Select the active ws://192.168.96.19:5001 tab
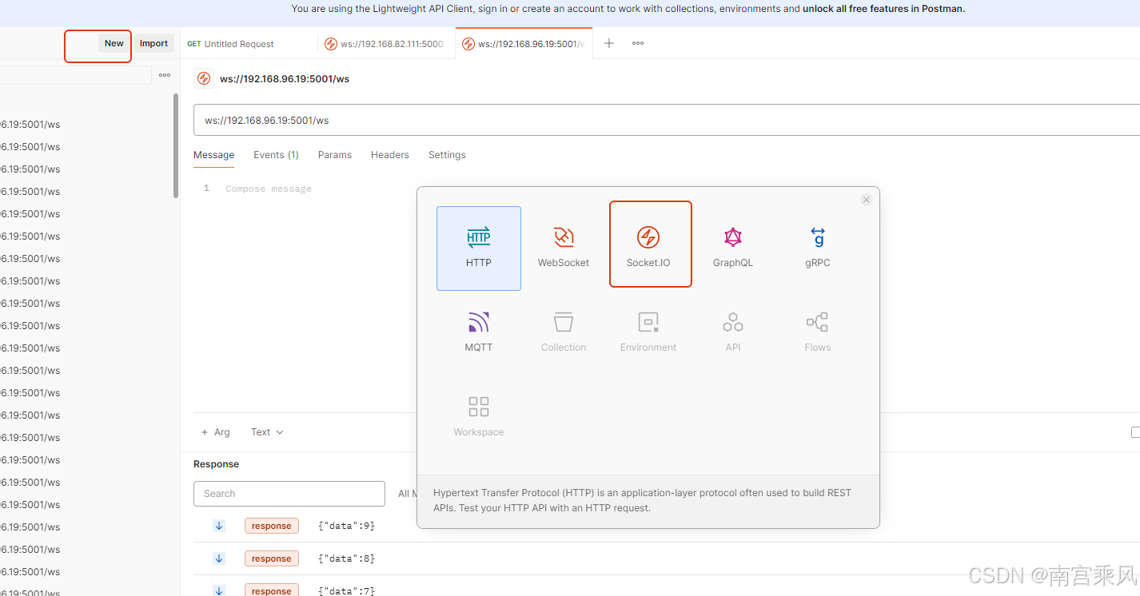1140x596 pixels. pyautogui.click(x=524, y=44)
